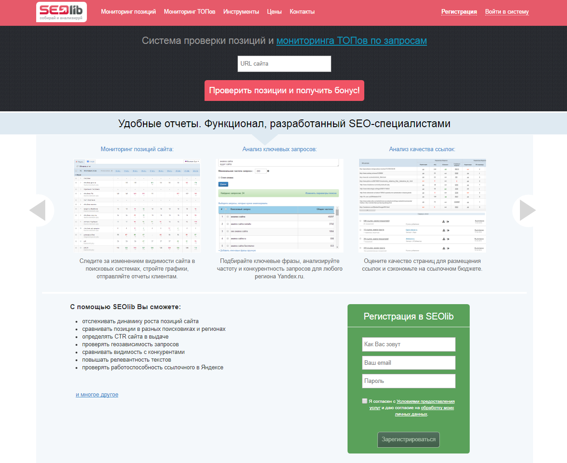Show previous slide with left arrow

click(39, 210)
